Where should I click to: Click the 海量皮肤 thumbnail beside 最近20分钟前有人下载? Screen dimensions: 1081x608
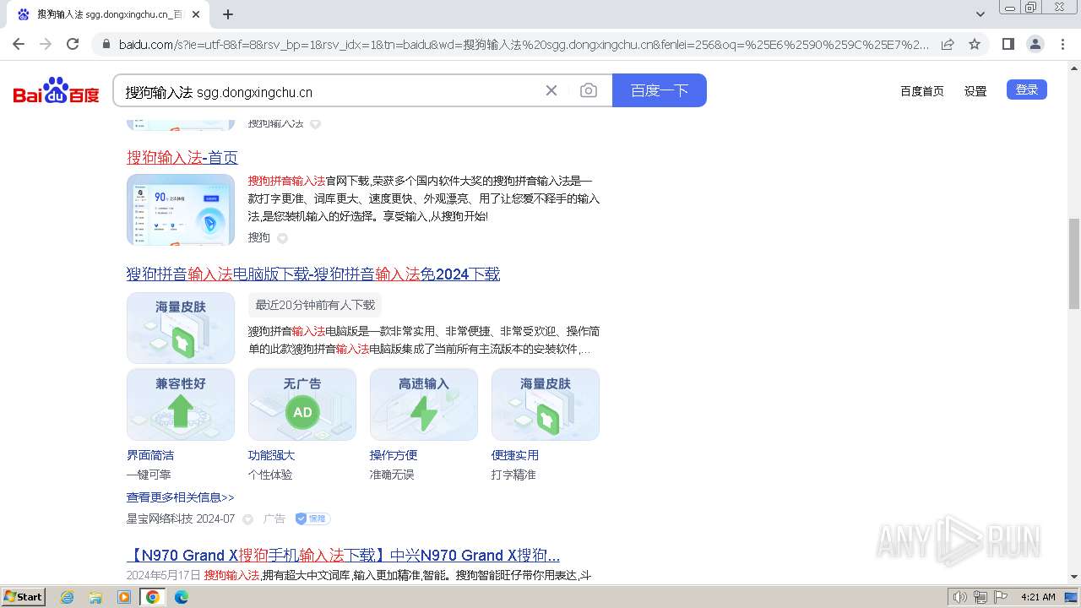(181, 328)
